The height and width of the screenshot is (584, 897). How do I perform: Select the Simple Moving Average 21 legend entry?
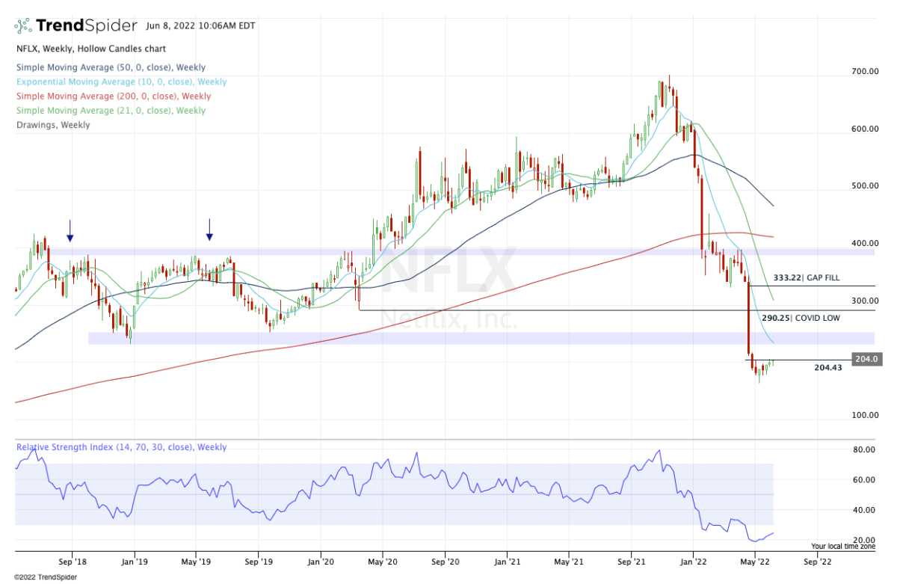click(x=109, y=111)
